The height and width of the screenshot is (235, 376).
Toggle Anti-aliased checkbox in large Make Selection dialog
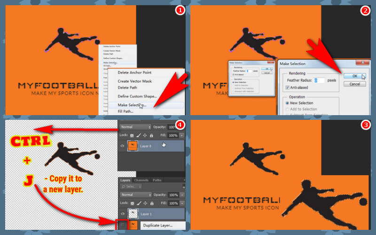tap(287, 88)
